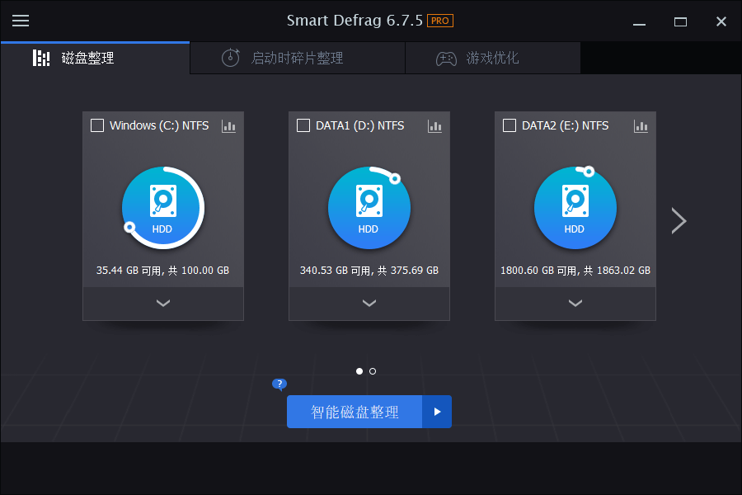The width and height of the screenshot is (742, 495).
Task: Click the DATA2 (E:) HDD disk icon
Action: [575, 206]
